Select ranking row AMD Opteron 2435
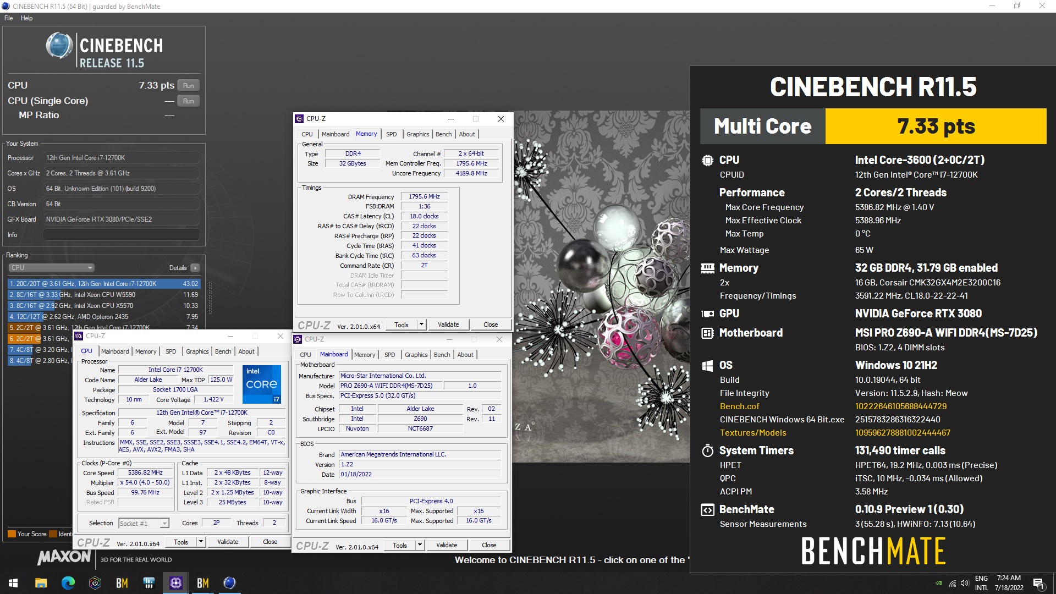Screen dimensions: 1056x594 tap(104, 317)
